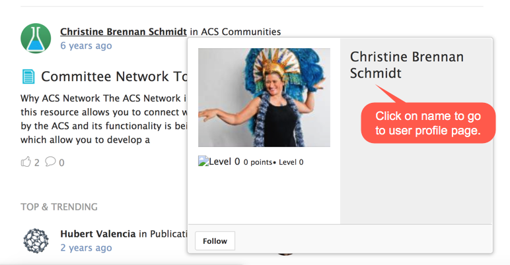
Task: Click the broken Level 0 badge image
Action: [x=203, y=162]
